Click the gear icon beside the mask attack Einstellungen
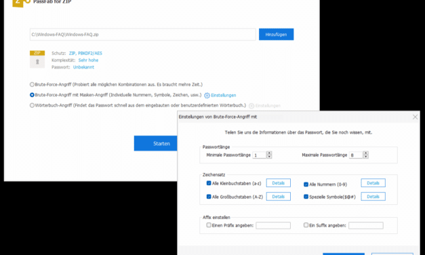The image size is (425, 255). coord(207,95)
